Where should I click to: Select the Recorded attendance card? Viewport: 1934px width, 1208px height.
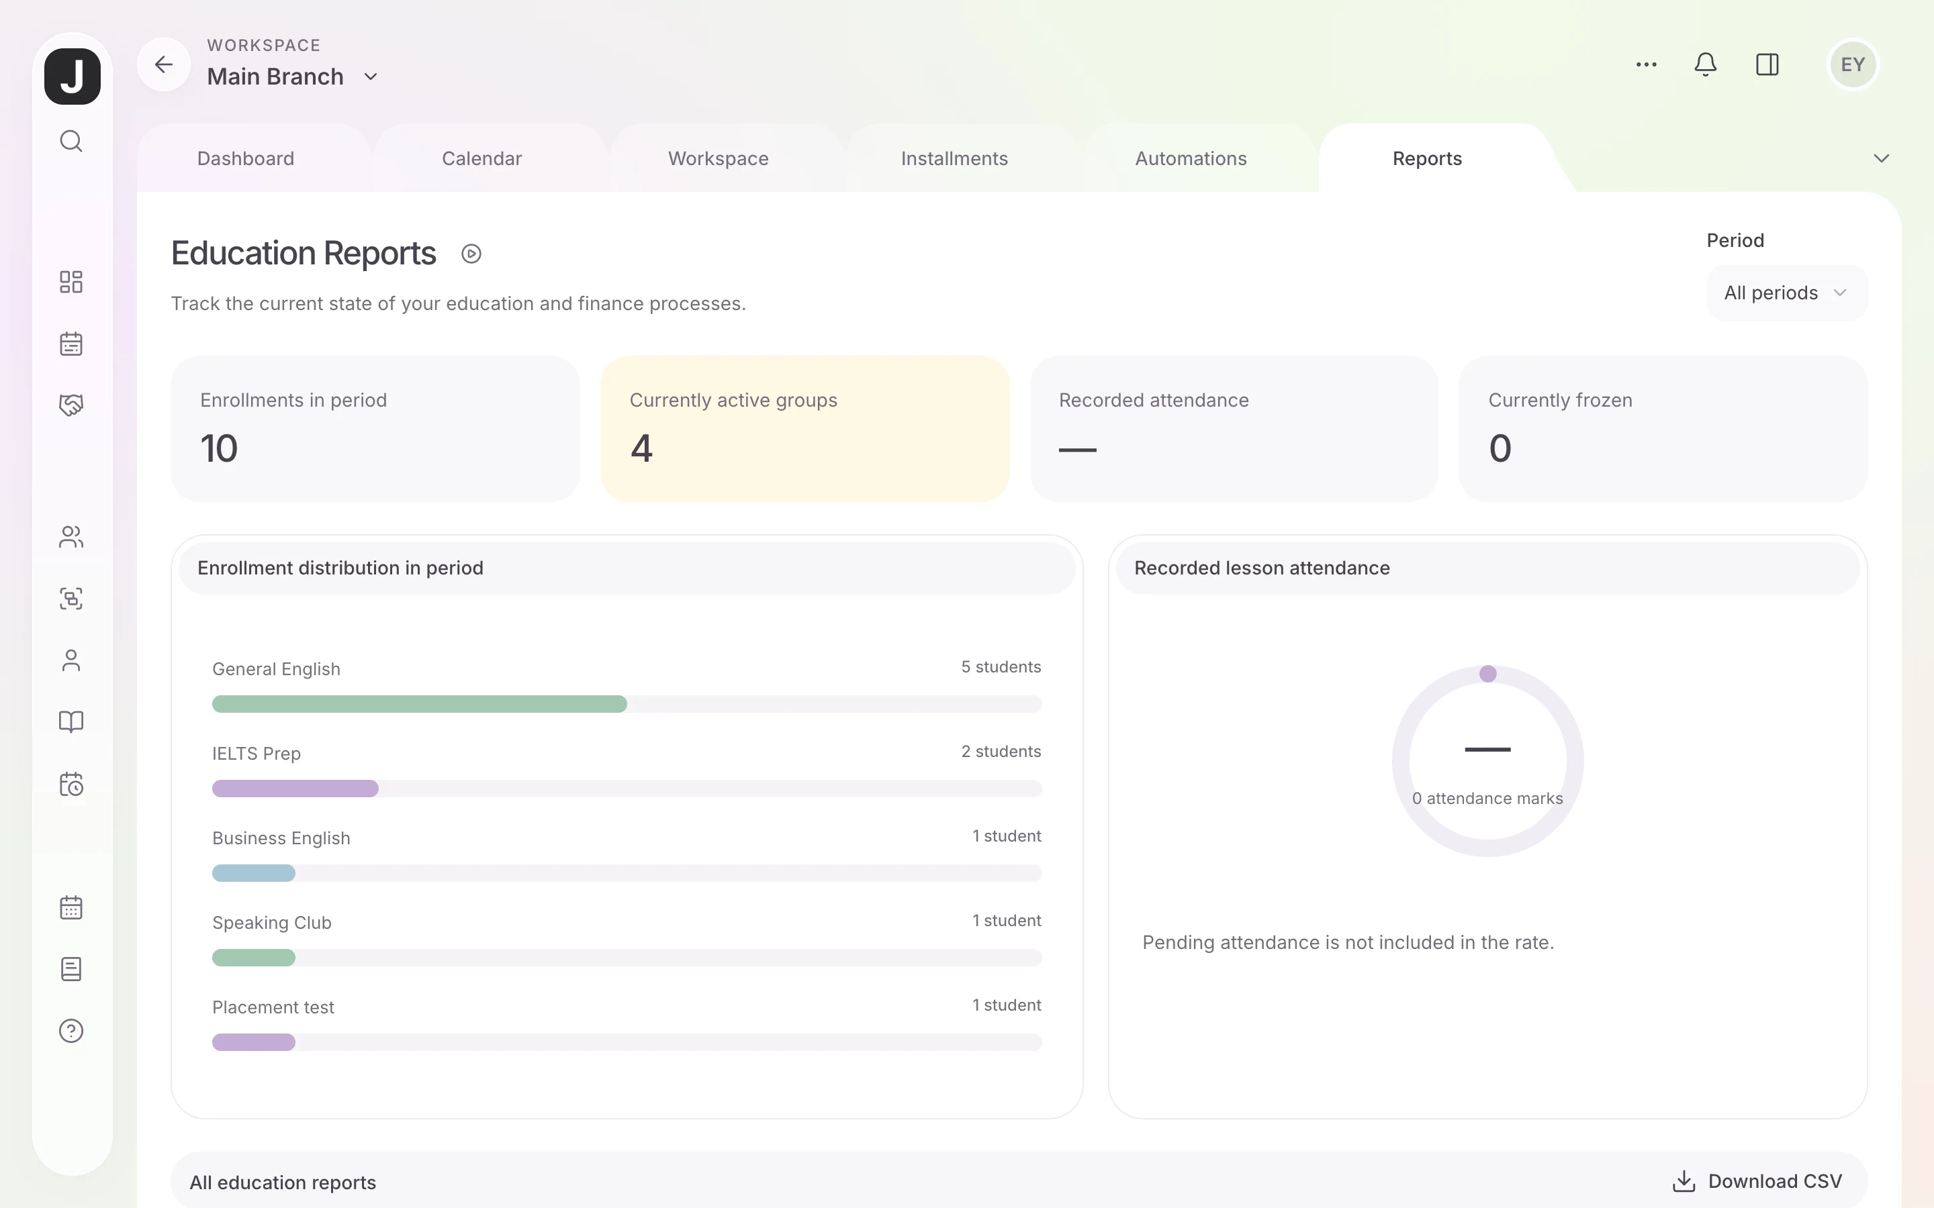(x=1234, y=429)
